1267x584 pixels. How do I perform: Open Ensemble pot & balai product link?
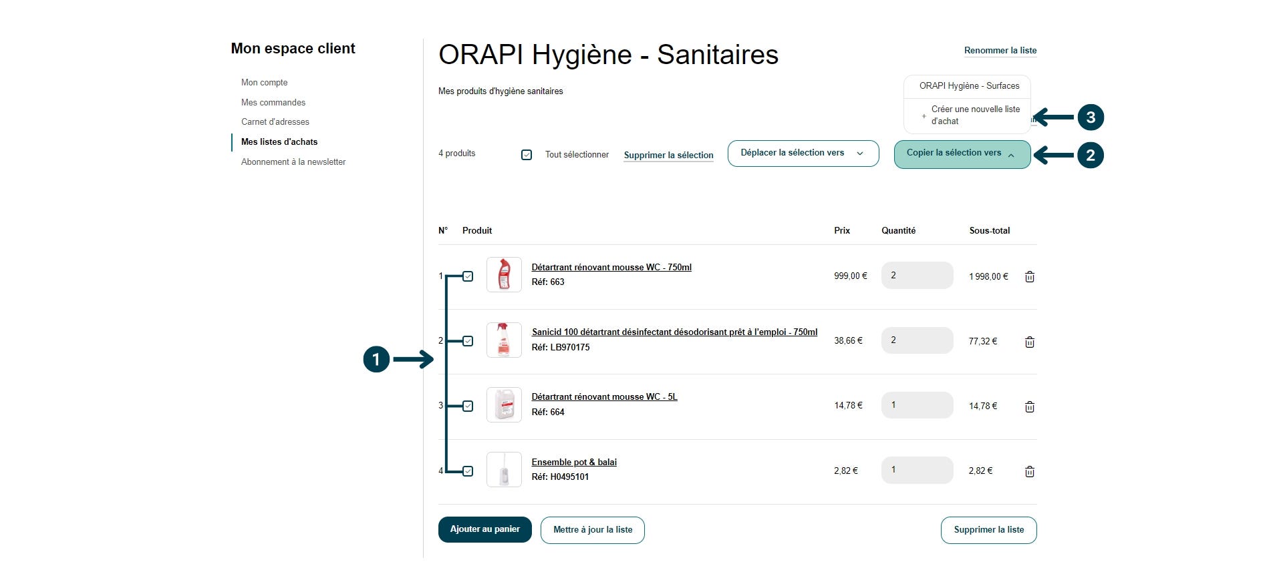pos(574,463)
